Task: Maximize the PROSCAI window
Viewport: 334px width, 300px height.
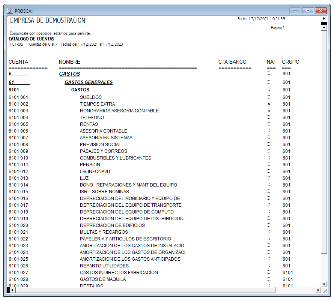Action: (308, 10)
